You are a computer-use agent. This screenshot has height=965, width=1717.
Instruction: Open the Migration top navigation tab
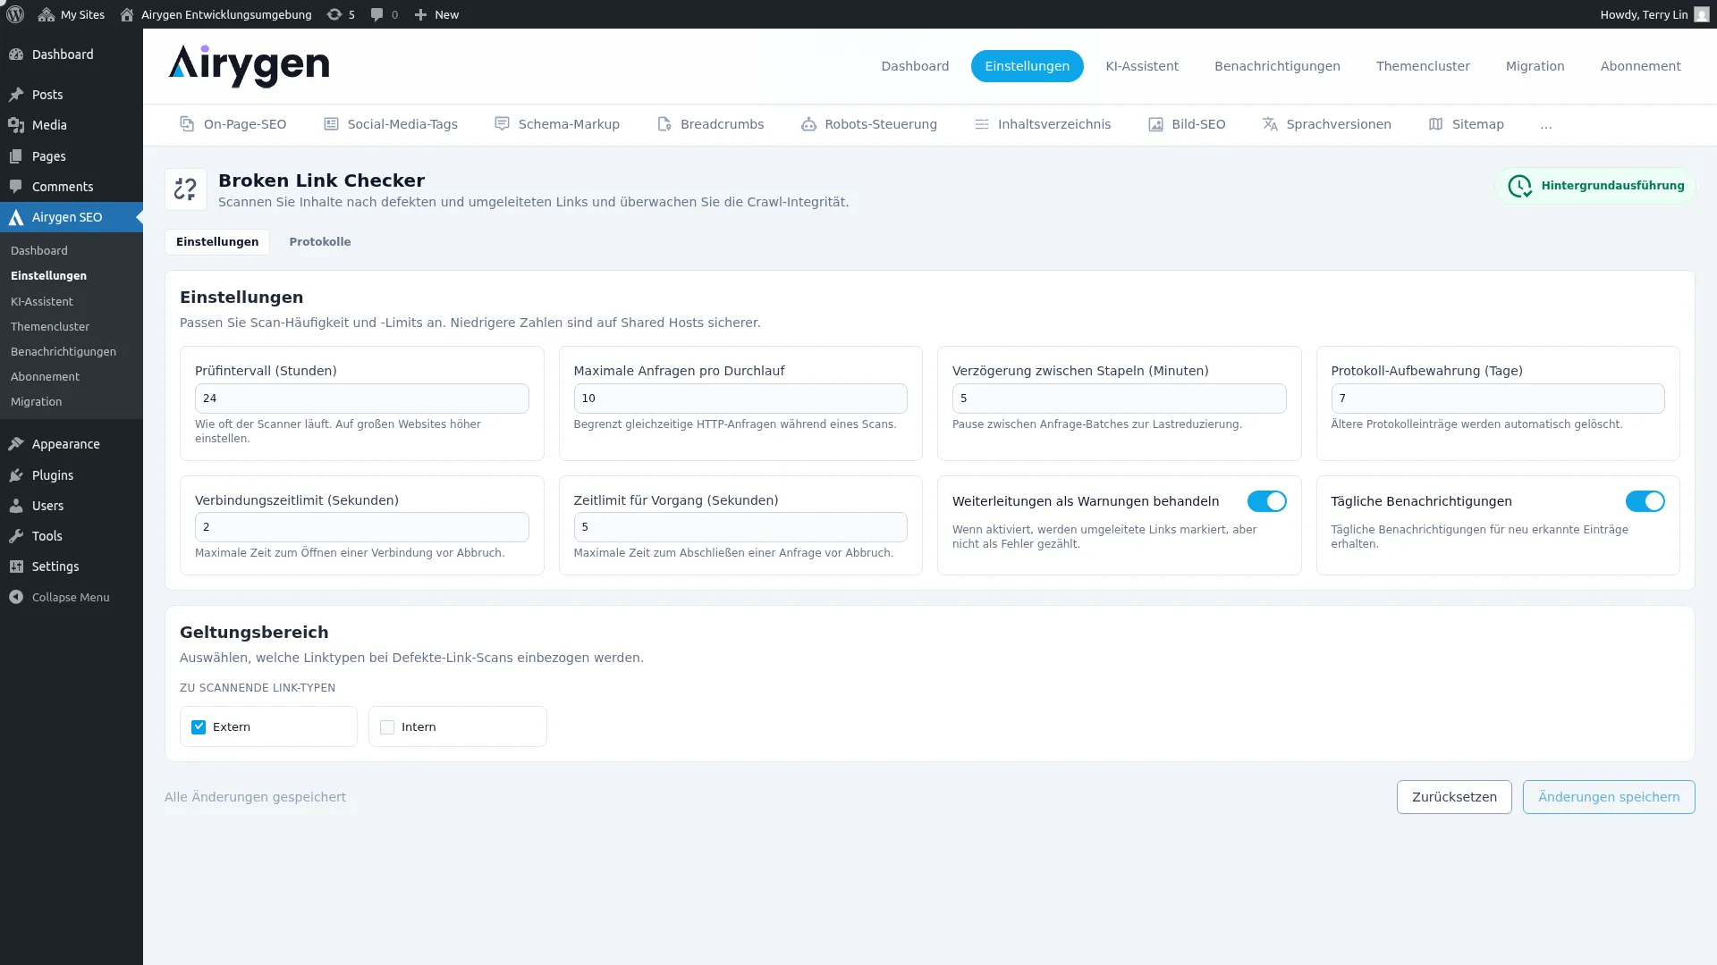(1535, 66)
